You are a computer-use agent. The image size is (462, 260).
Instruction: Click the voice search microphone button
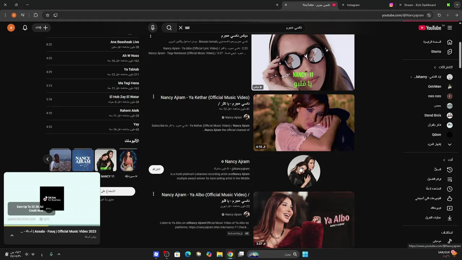coord(153,27)
